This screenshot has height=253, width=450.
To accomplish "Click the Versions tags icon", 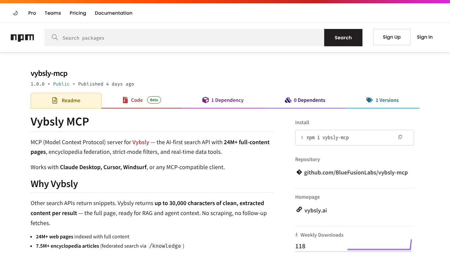I will click(369, 100).
